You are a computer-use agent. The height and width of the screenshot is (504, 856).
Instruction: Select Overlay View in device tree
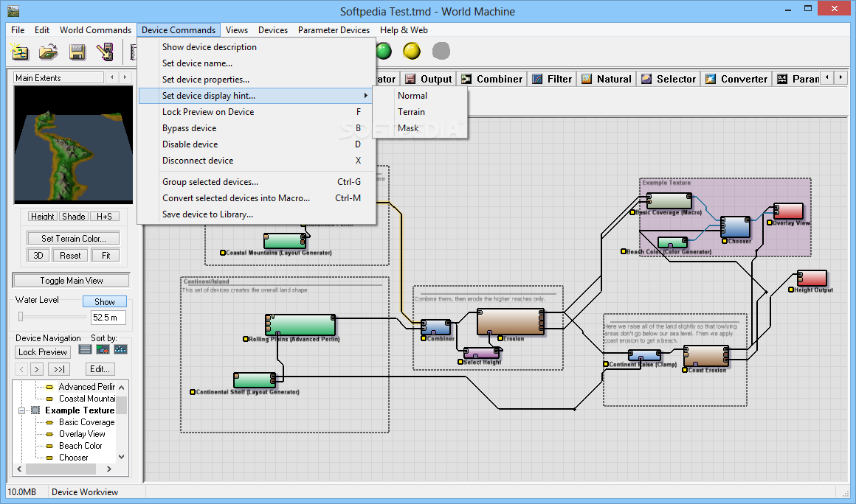pos(82,434)
